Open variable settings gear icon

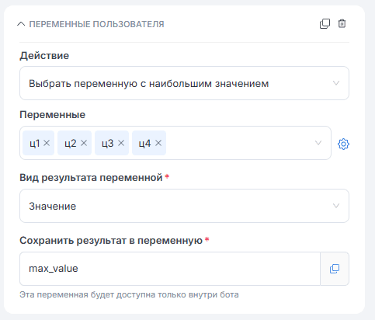(343, 144)
